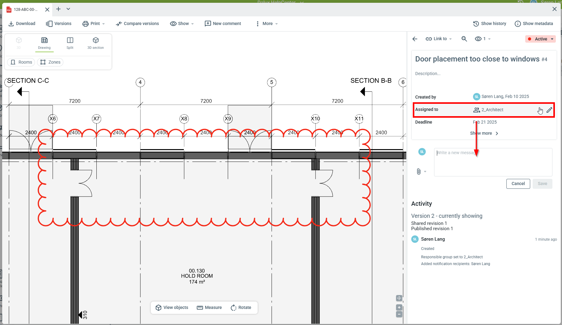
Task: Toggle the Zones overlay
Action: [x=50, y=62]
